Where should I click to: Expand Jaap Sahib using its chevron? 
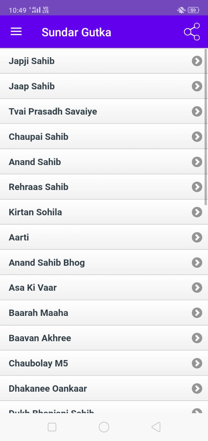197,86
